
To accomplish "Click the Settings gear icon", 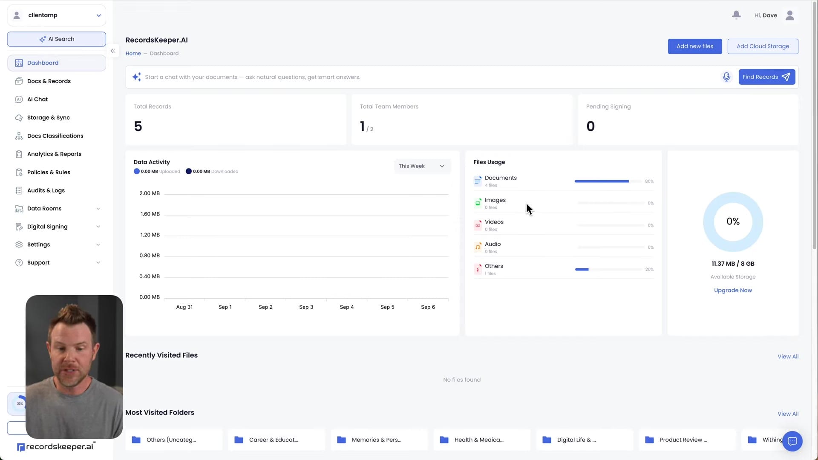I will pos(19,244).
